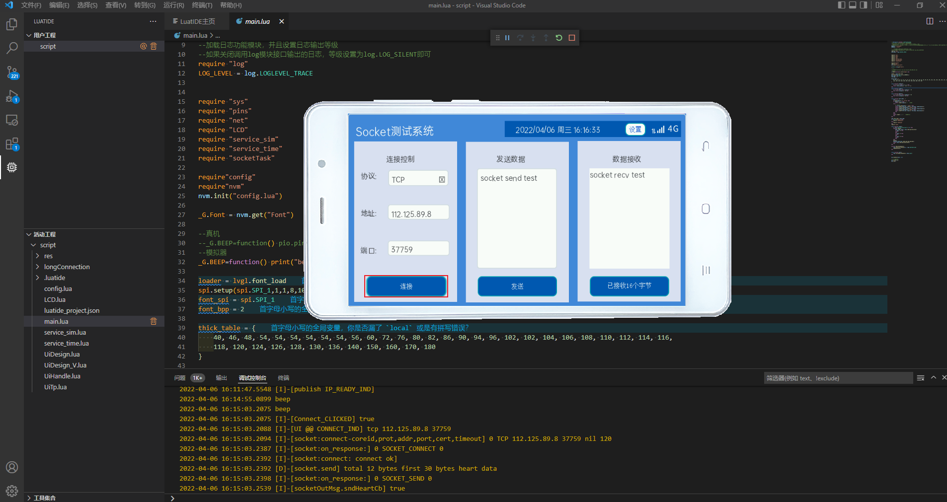Open the 运行(R) menu

173,5
